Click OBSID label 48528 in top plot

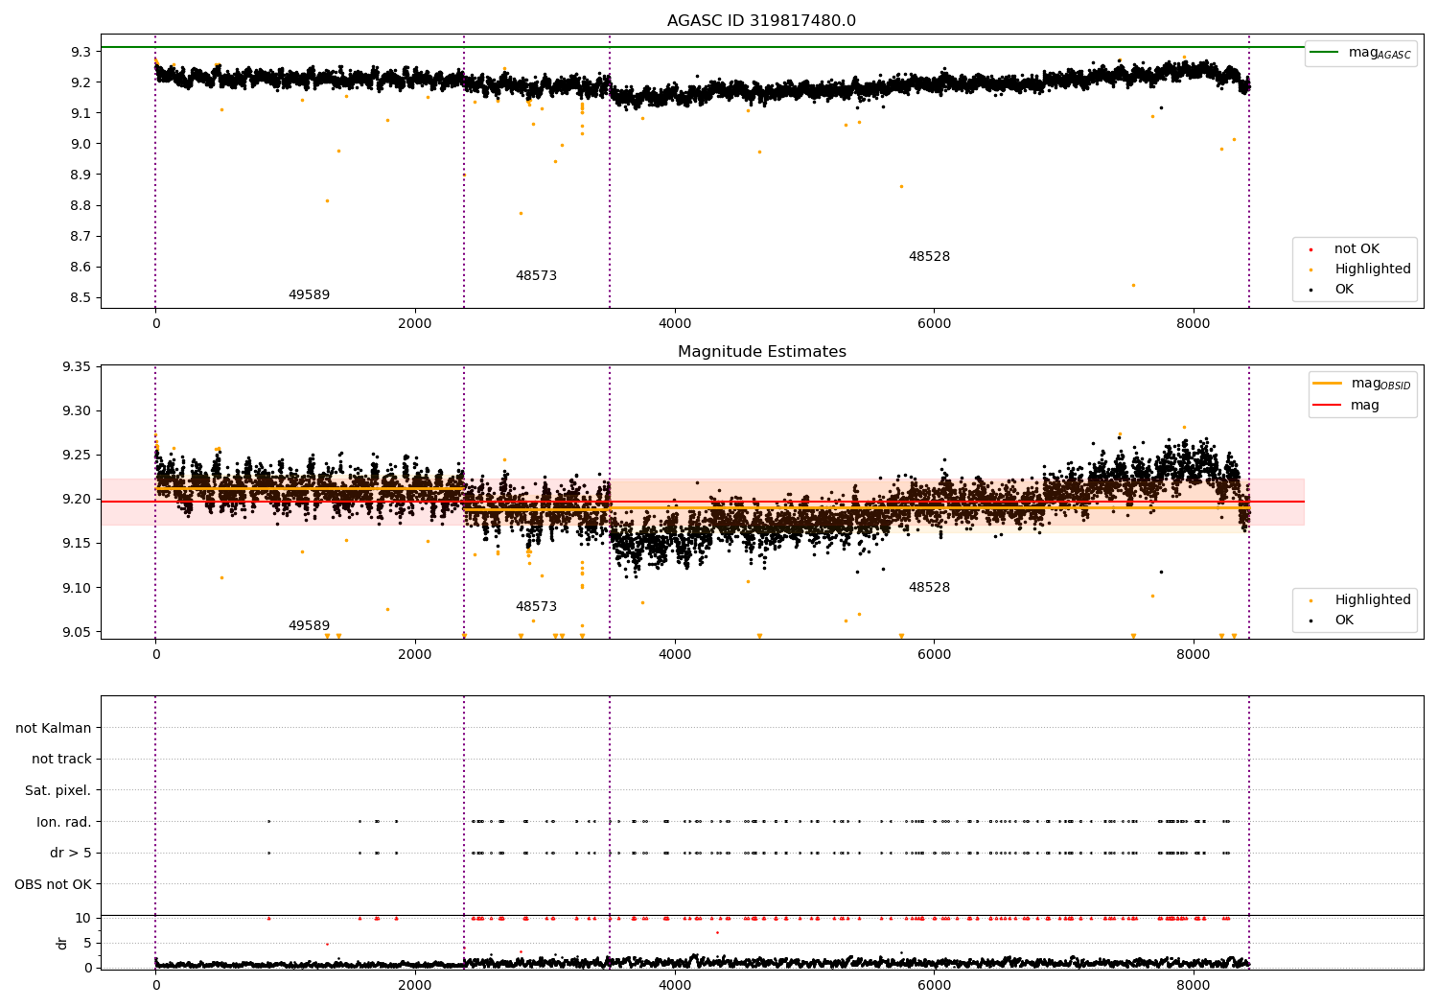point(929,257)
